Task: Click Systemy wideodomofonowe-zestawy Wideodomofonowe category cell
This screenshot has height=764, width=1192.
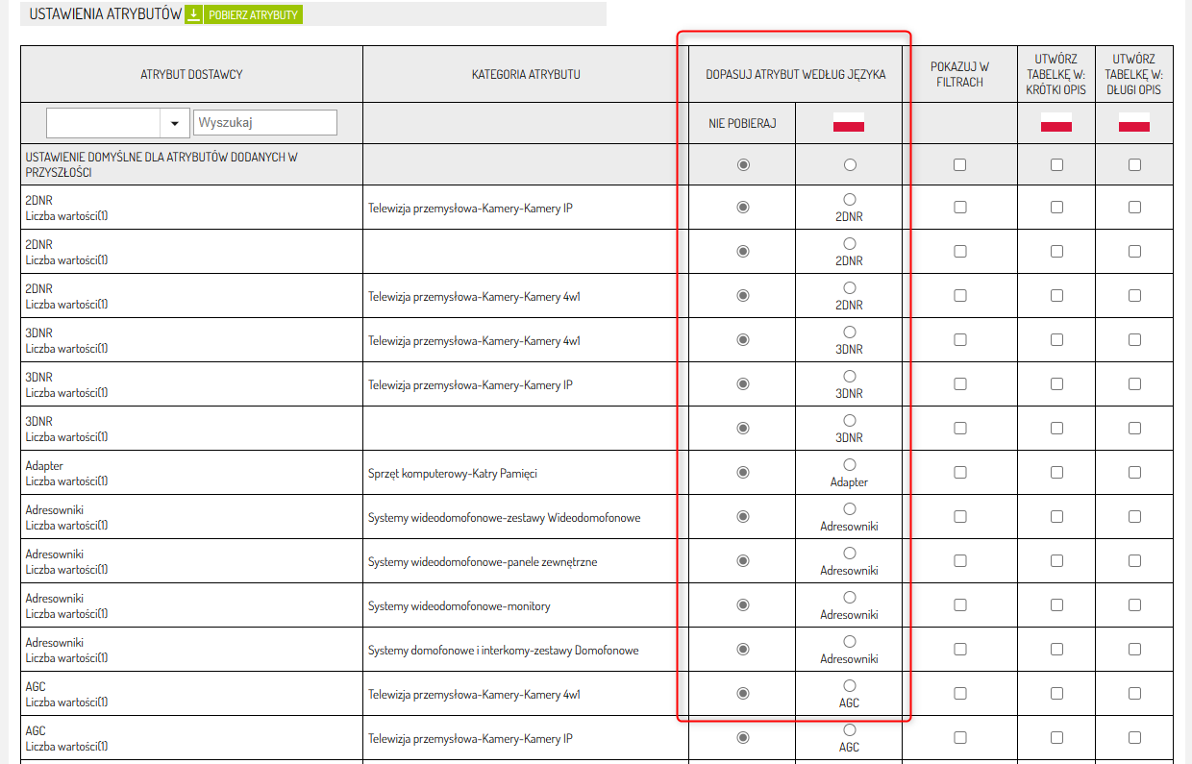Action: pyautogui.click(x=526, y=517)
